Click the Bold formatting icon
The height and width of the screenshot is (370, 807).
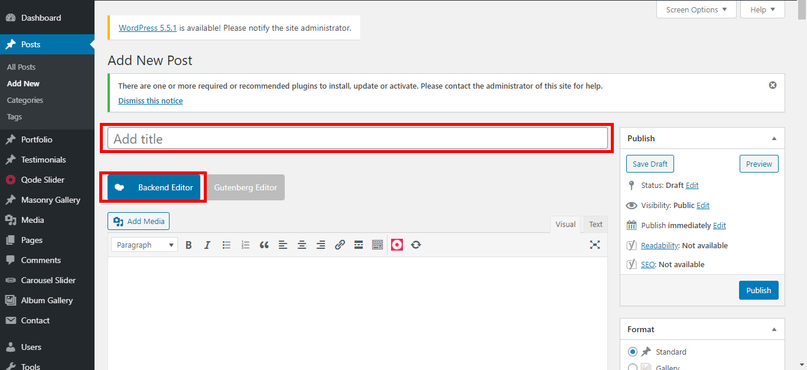click(x=188, y=245)
